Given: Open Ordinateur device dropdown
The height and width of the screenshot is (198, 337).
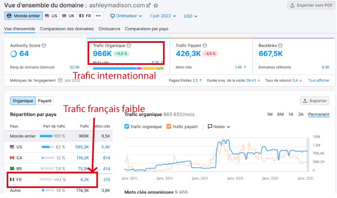Looking at the screenshot, I should click(x=126, y=16).
